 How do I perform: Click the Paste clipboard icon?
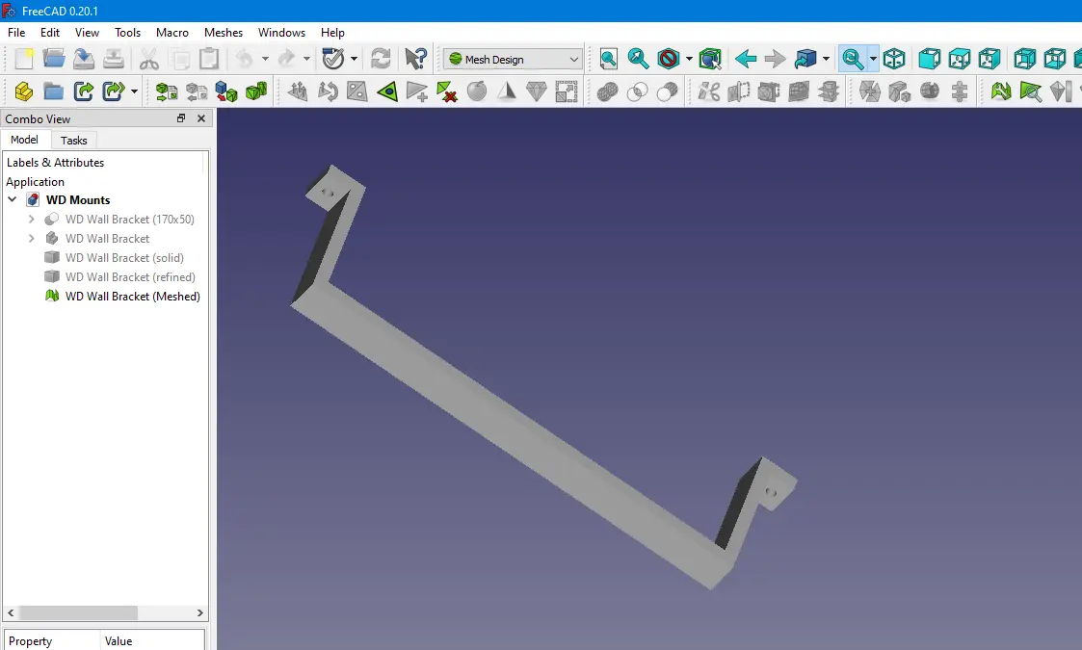pyautogui.click(x=209, y=60)
